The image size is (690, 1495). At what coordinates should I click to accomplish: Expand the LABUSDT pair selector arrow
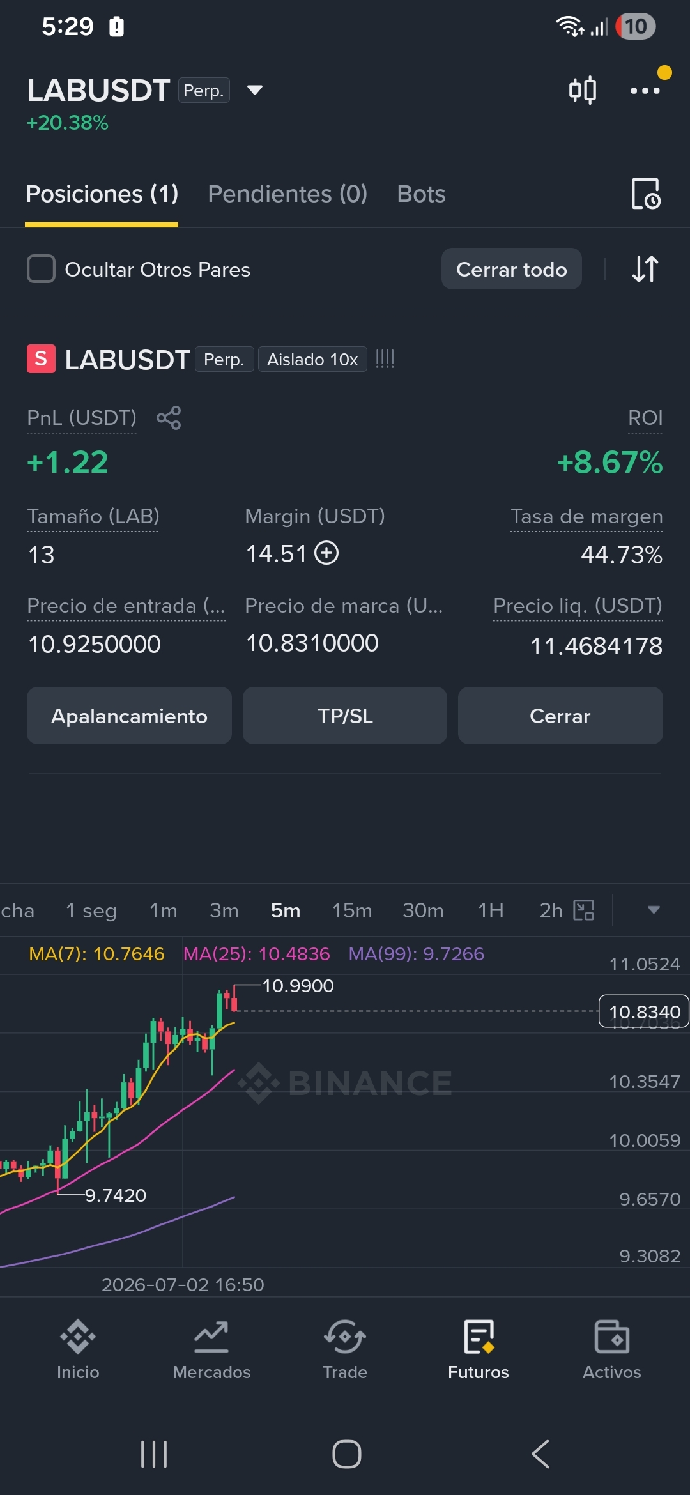point(255,90)
